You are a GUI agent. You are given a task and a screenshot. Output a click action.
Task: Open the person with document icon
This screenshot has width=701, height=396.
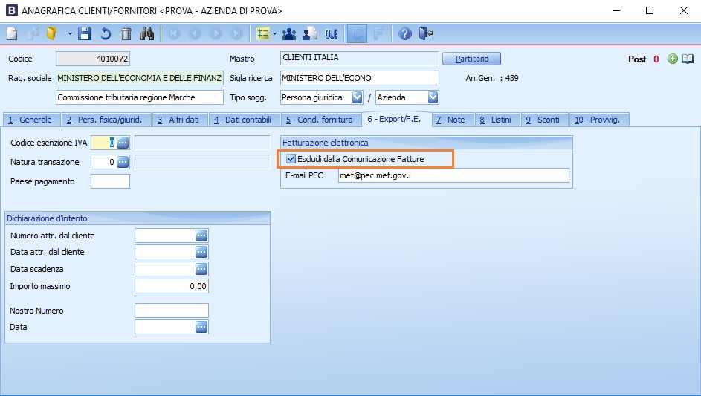coord(310,33)
